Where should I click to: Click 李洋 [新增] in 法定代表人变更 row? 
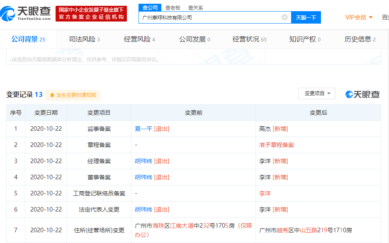(x=273, y=209)
